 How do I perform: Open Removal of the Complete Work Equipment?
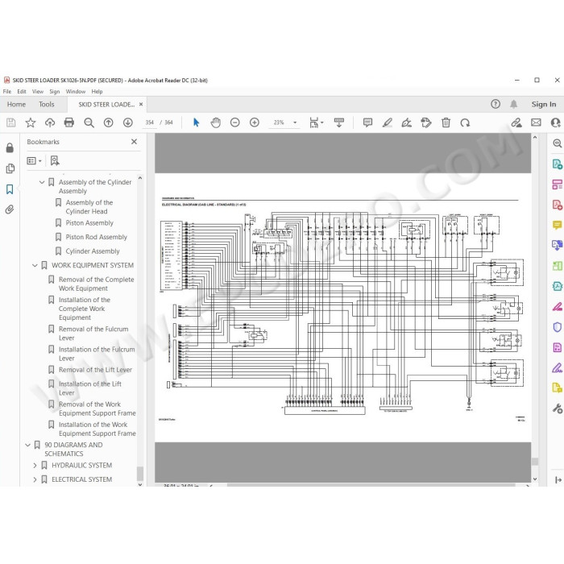click(x=97, y=284)
